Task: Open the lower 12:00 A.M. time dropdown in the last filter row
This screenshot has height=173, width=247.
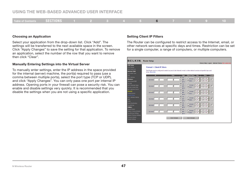Action: point(205,112)
